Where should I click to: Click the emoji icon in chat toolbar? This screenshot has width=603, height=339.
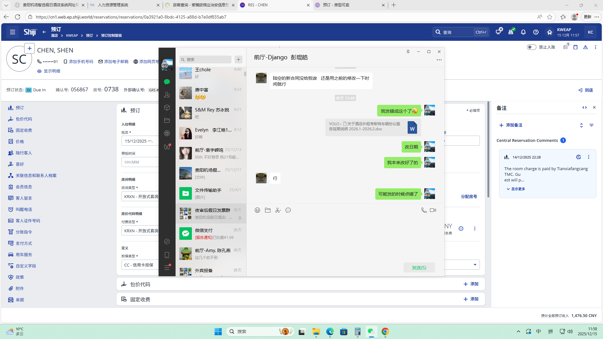pos(257,210)
